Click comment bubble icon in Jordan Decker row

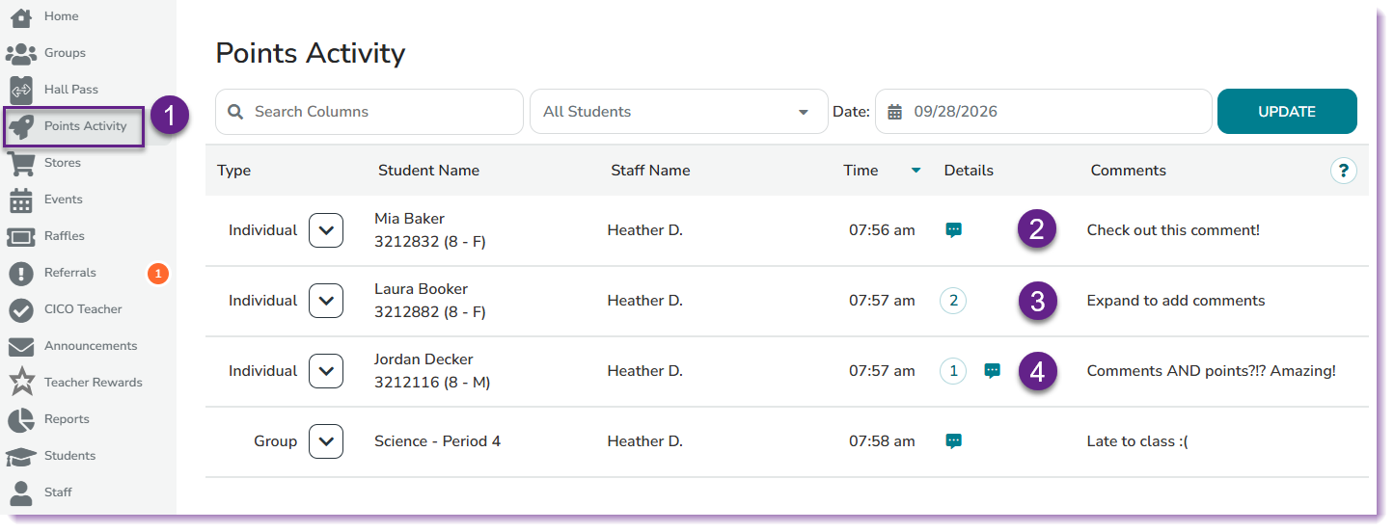coord(992,371)
